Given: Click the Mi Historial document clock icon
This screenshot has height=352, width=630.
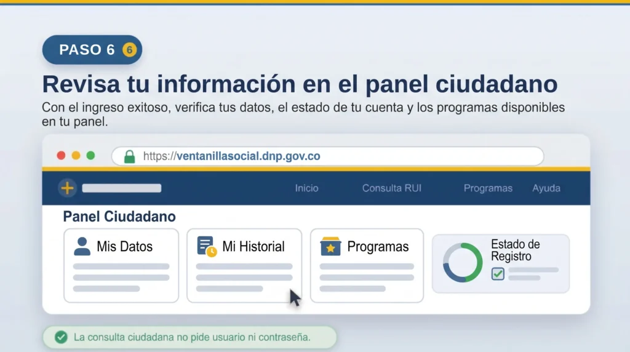Looking at the screenshot, I should (207, 246).
